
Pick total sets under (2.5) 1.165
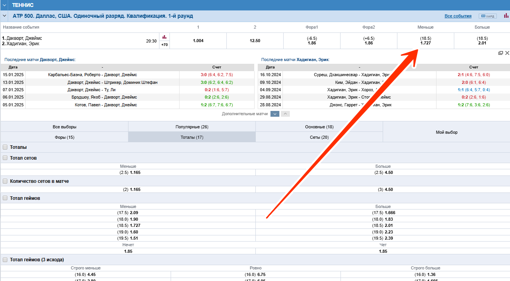[x=128, y=172]
